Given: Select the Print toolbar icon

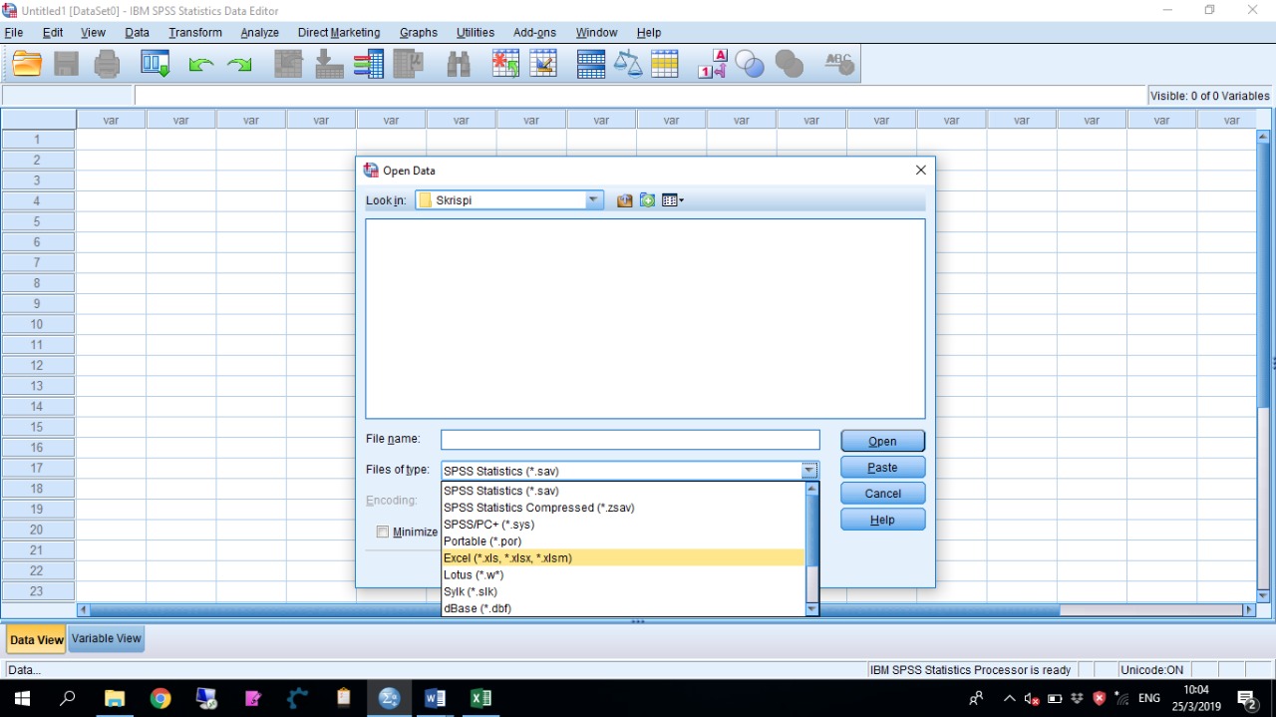Looking at the screenshot, I should 107,63.
